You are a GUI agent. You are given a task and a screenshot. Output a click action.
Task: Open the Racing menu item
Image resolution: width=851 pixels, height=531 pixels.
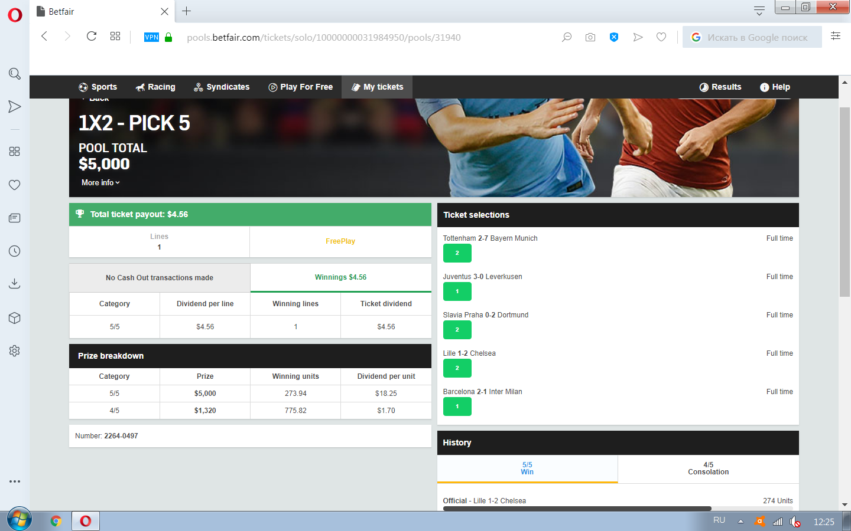point(155,87)
